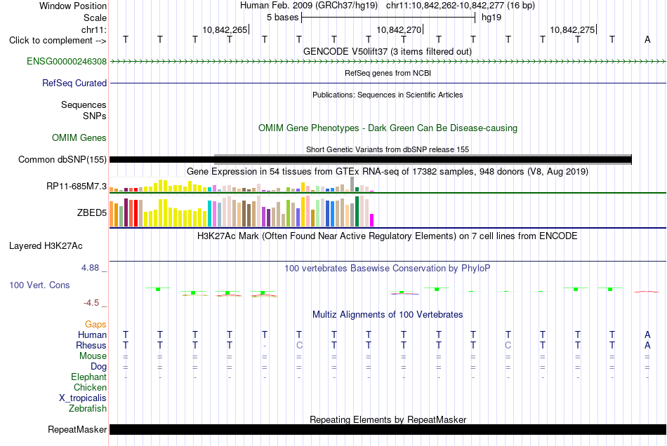Open Common dbSNP(155) track label
Screen dimensions: 667x446
click(x=62, y=160)
